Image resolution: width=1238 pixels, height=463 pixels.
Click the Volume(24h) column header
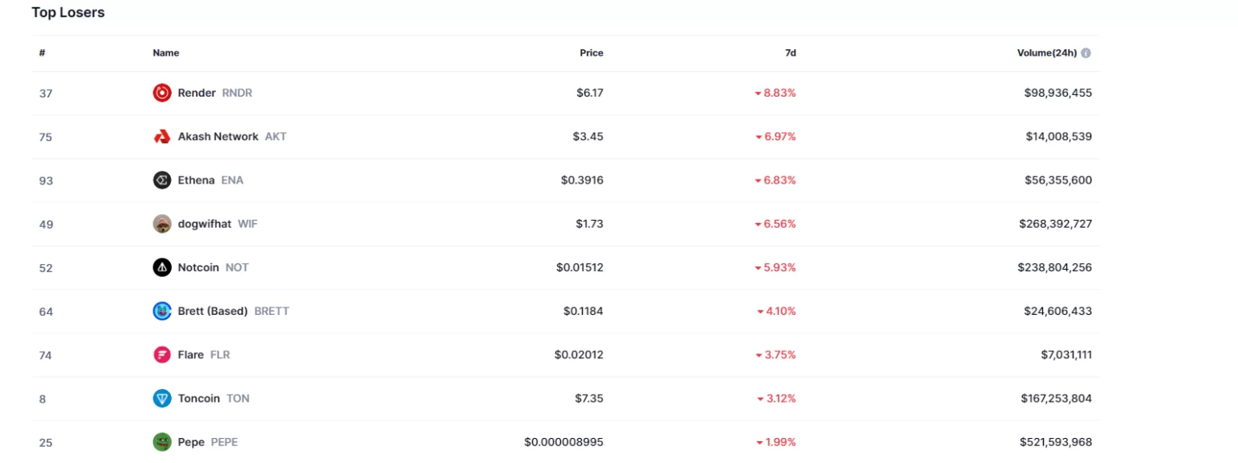click(1046, 53)
